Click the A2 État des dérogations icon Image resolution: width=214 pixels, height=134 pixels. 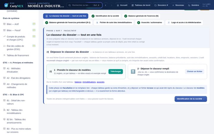(4, 78)
